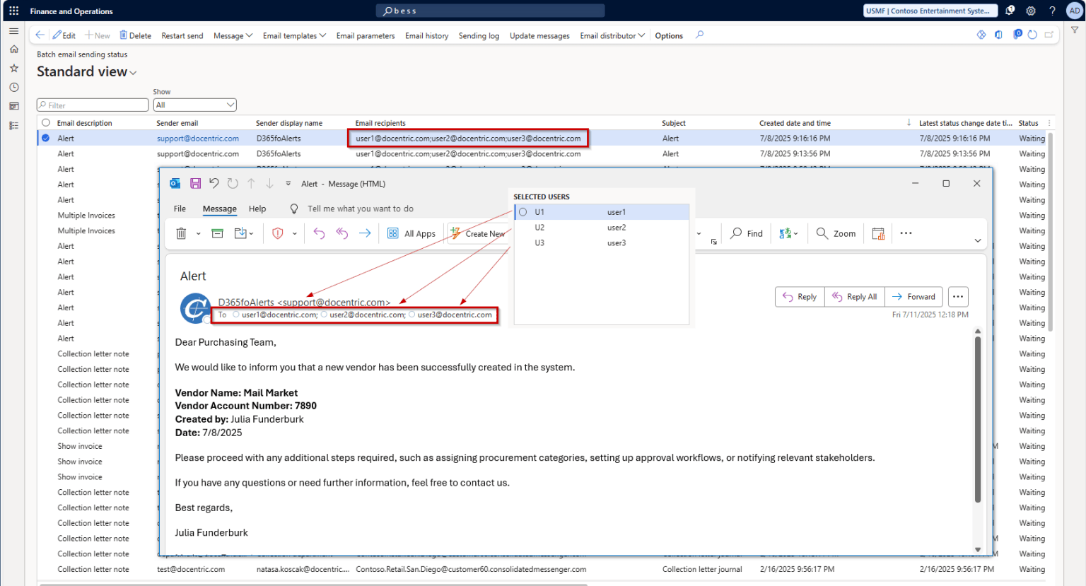Image resolution: width=1086 pixels, height=586 pixels.
Task: Open Favorites star in the navigation sidebar
Action: pos(13,69)
